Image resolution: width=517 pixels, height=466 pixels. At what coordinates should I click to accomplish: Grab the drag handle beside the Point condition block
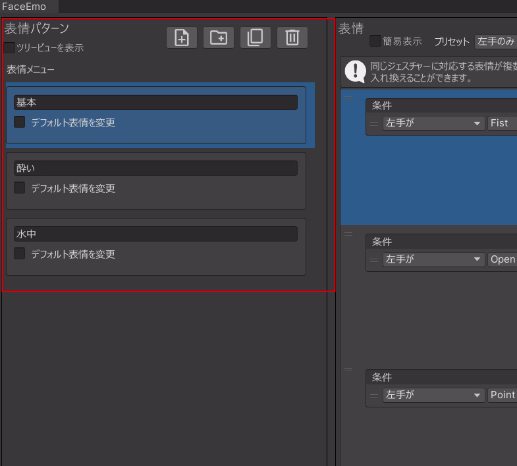pyautogui.click(x=348, y=369)
